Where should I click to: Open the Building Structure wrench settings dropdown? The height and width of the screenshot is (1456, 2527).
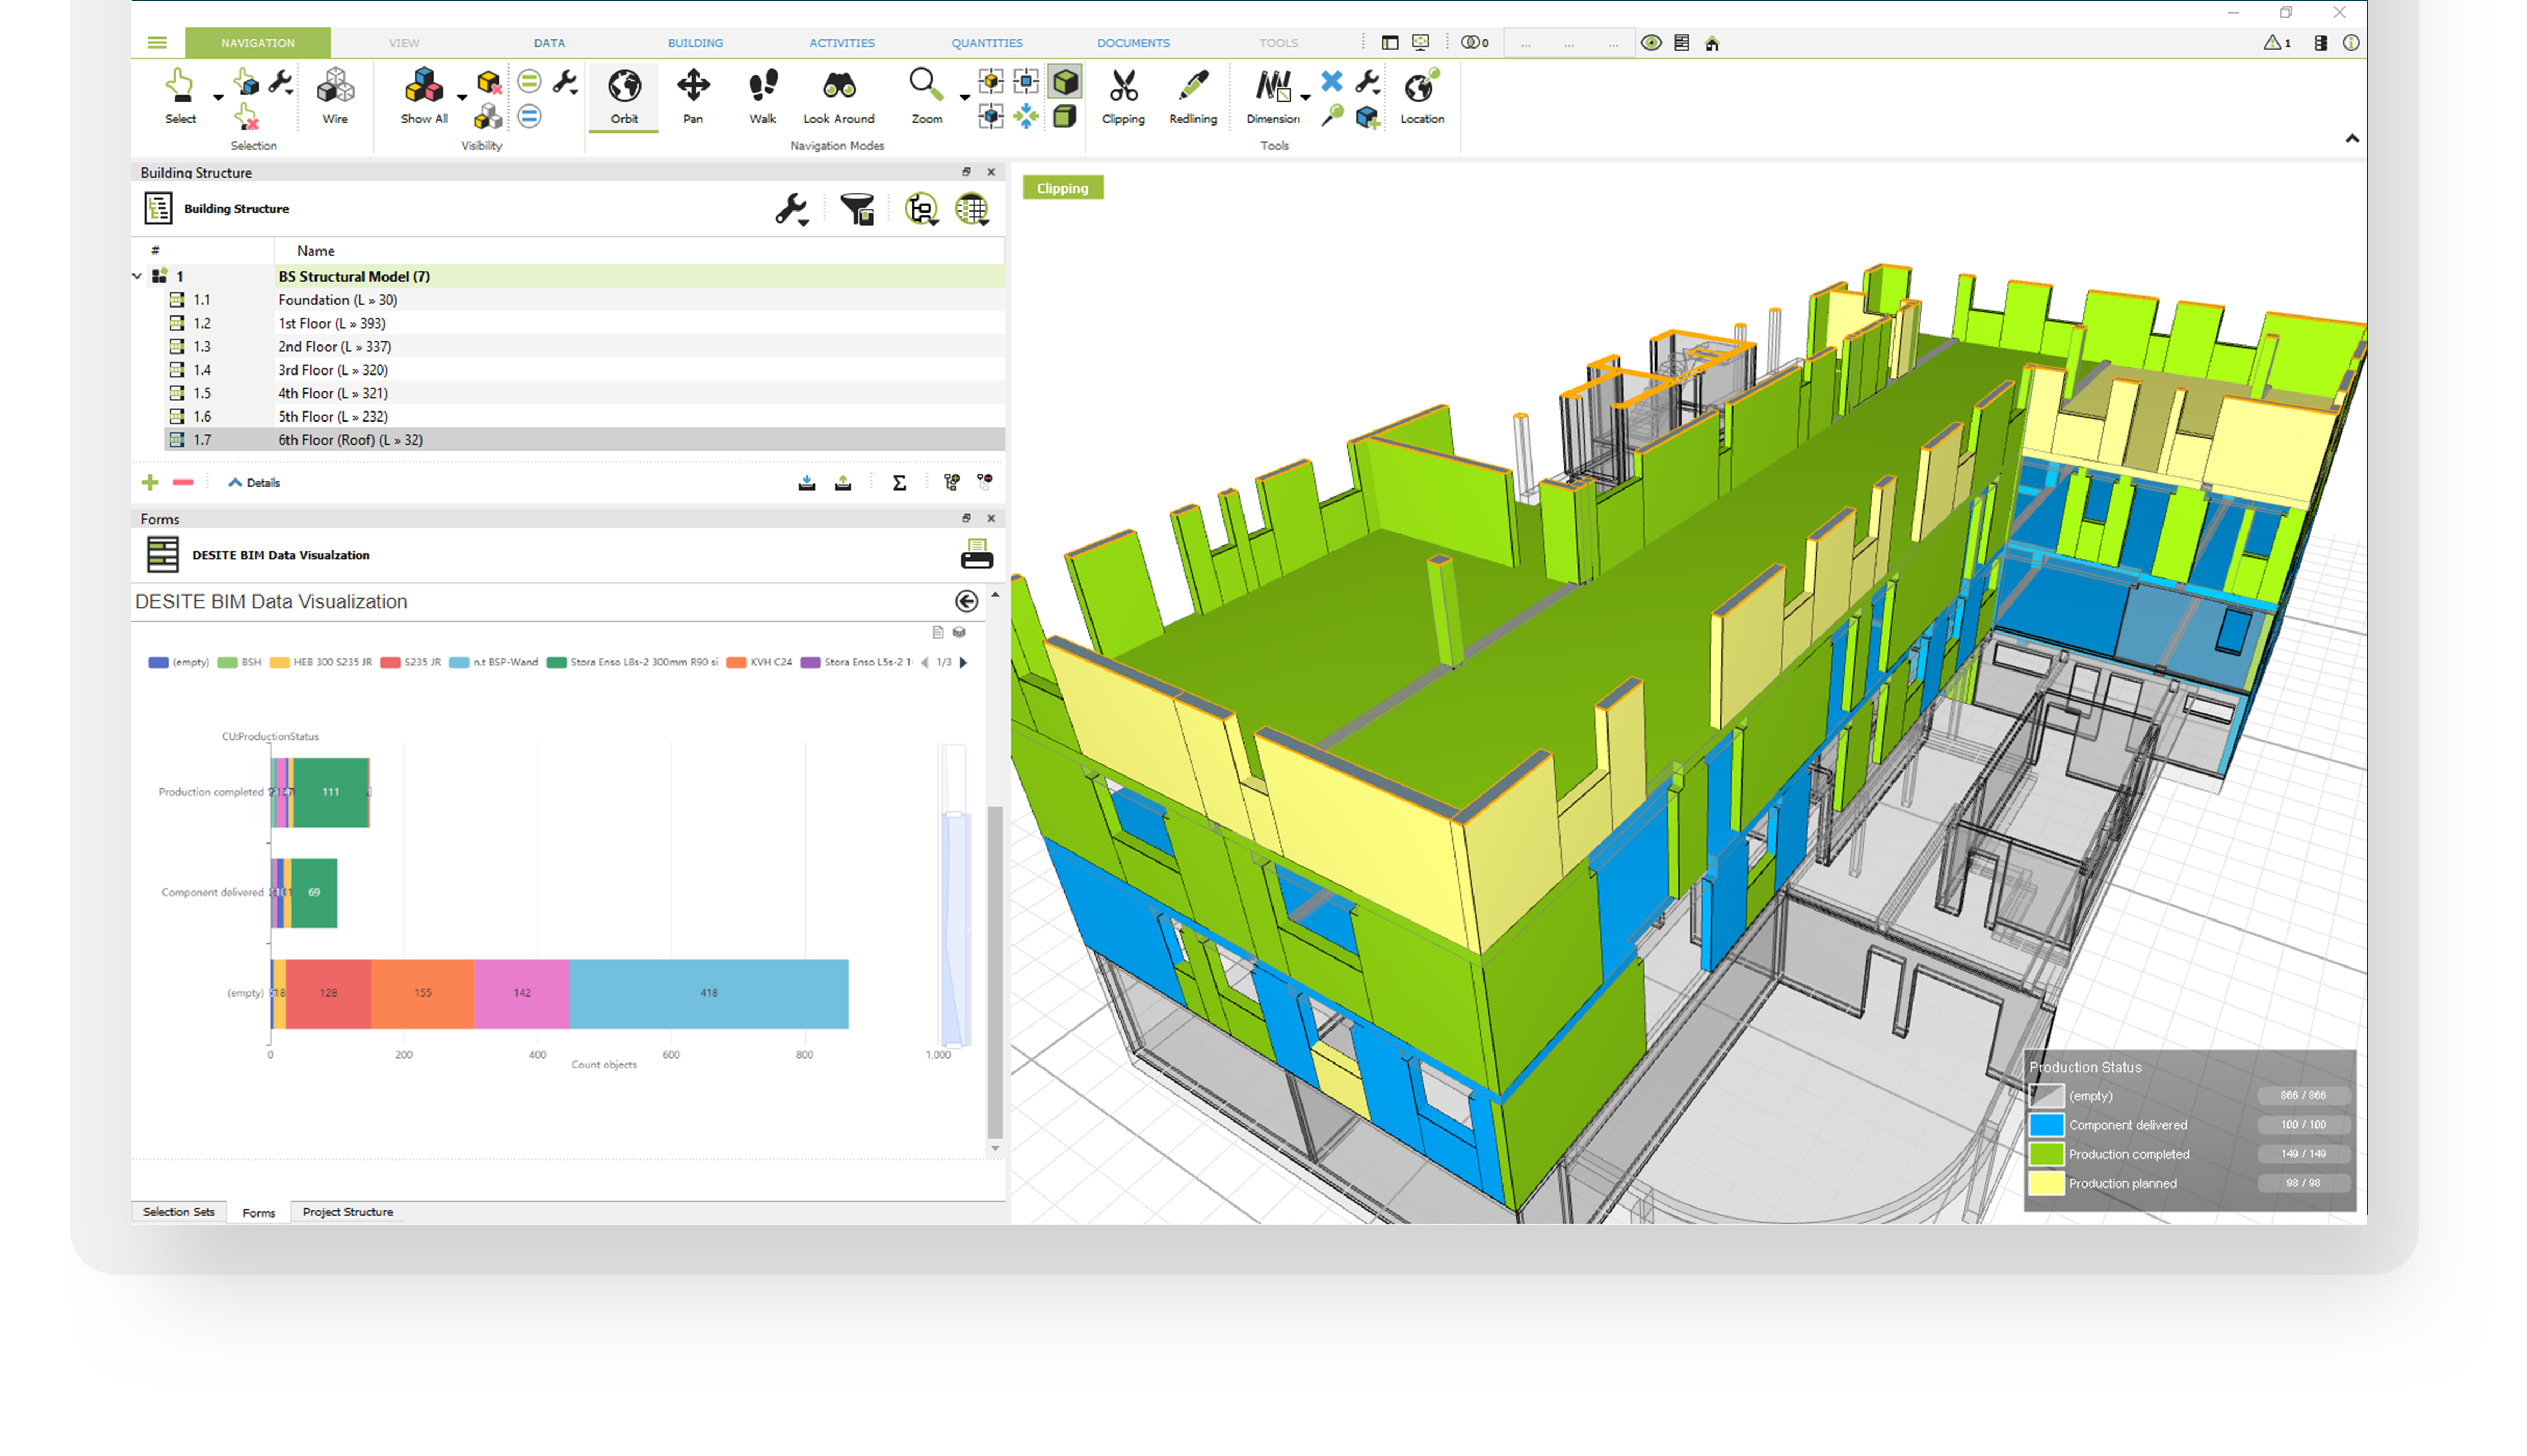point(792,209)
